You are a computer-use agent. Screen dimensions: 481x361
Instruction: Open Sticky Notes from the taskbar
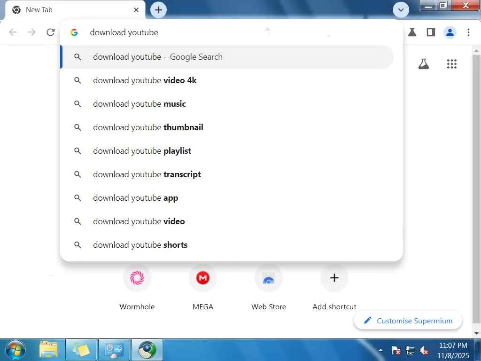coord(81,350)
